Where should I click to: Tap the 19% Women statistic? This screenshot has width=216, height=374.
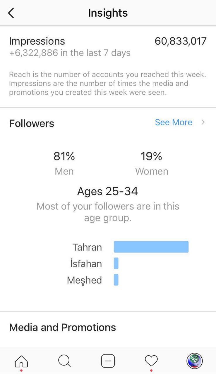(x=151, y=157)
